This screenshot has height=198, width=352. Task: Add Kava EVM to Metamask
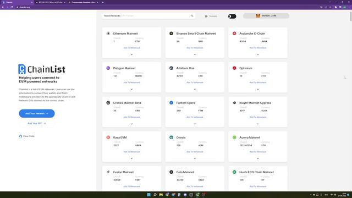(x=131, y=152)
